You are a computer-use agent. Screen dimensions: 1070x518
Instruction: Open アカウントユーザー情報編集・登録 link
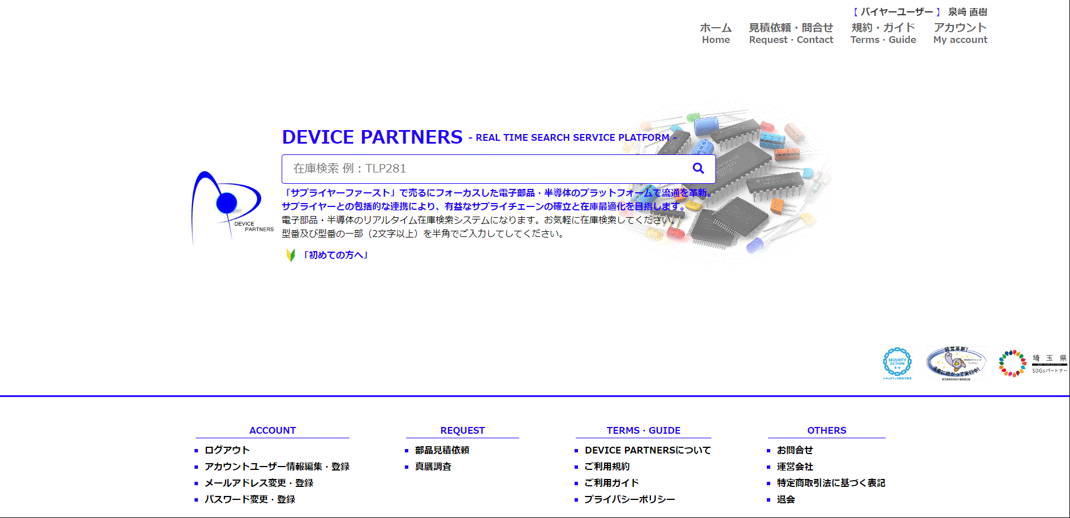[x=277, y=467]
